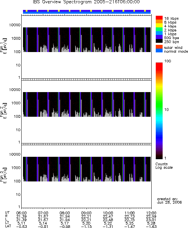Select R value '22.21' under 09:00
This screenshot has width=188, height=228.
[x=86, y=216]
